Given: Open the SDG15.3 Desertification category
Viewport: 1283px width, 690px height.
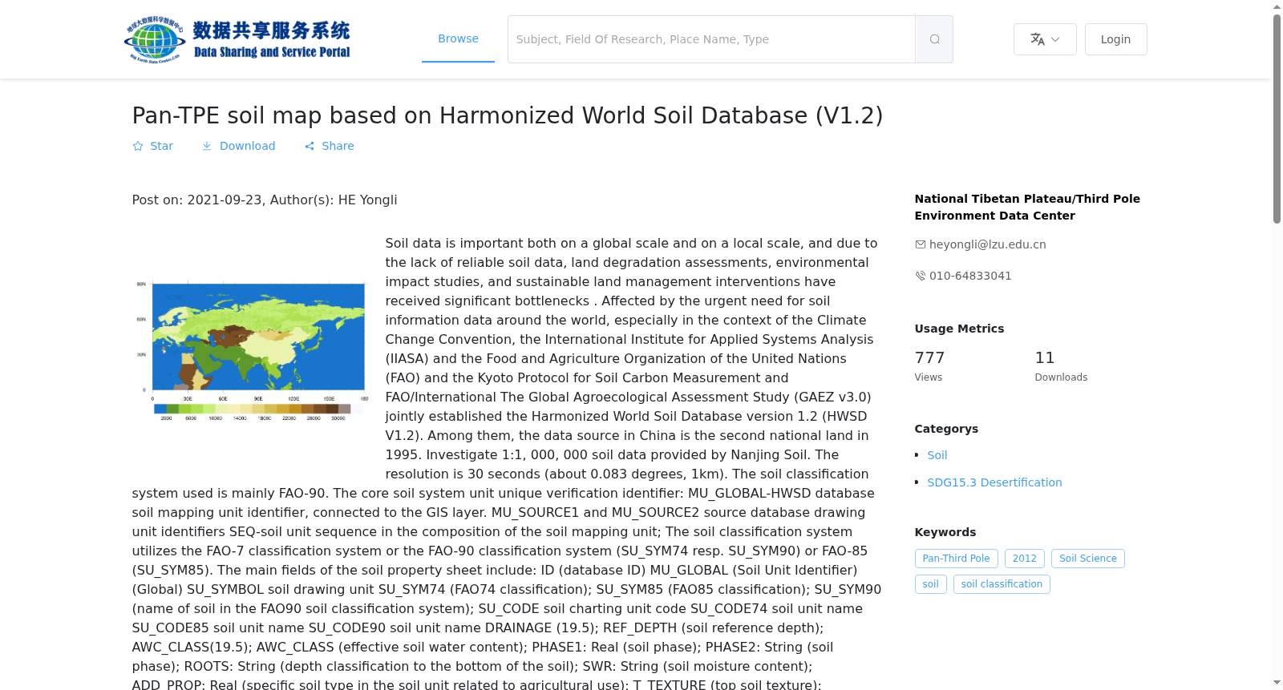Looking at the screenshot, I should click(994, 482).
